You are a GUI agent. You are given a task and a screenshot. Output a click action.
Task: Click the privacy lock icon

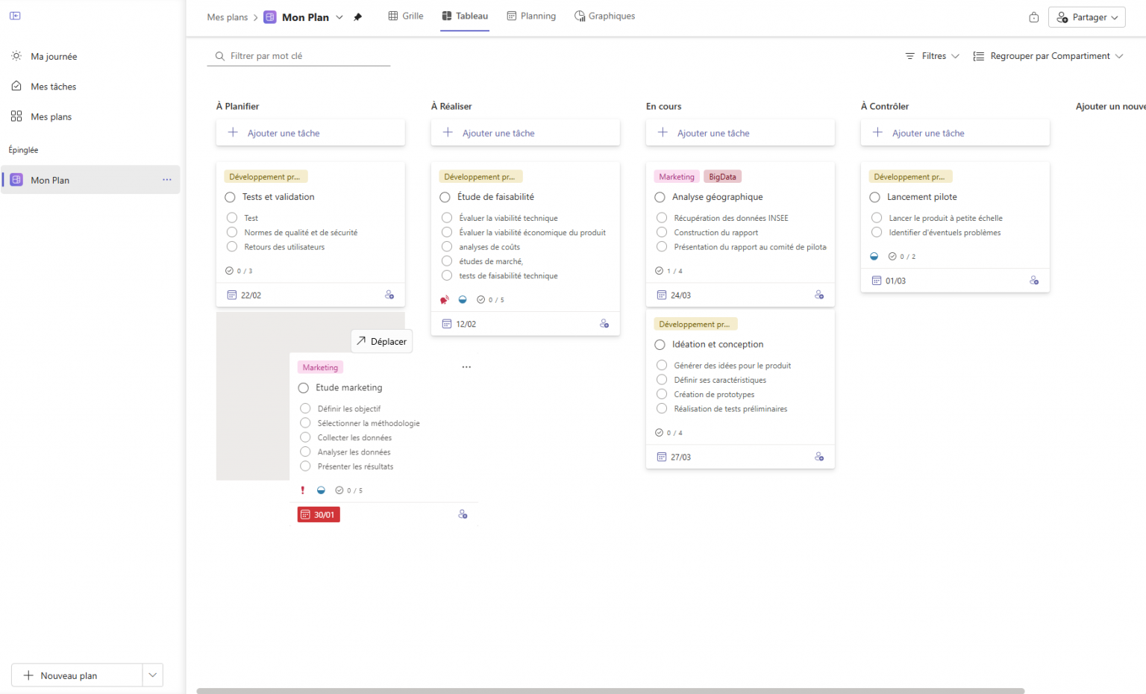click(x=1033, y=16)
